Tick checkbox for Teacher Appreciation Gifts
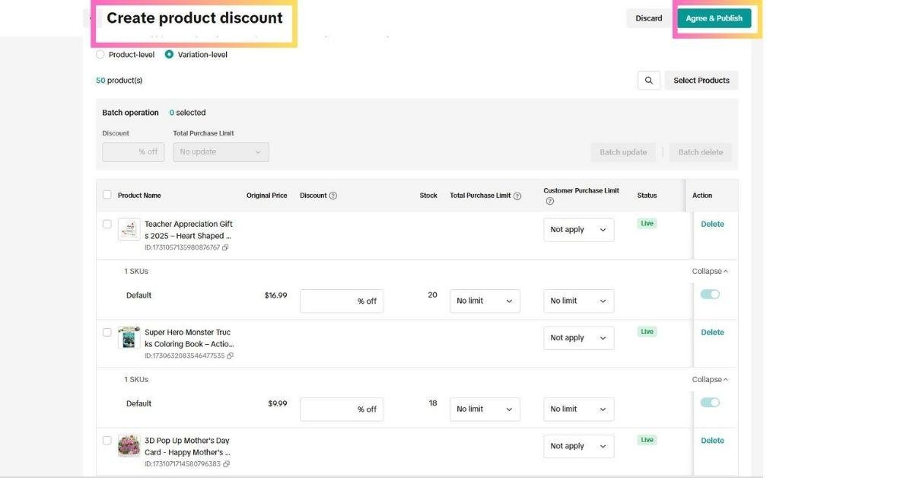 [107, 224]
